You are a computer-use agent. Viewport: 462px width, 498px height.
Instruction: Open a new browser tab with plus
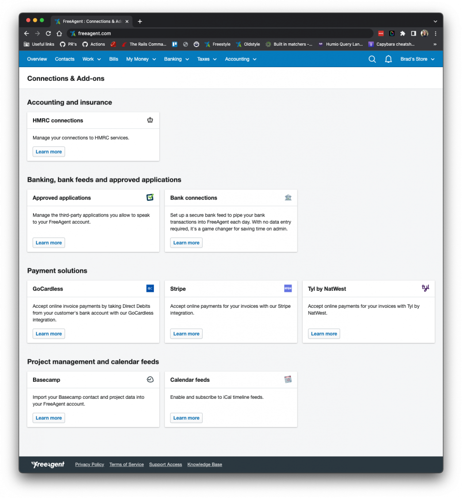click(139, 21)
